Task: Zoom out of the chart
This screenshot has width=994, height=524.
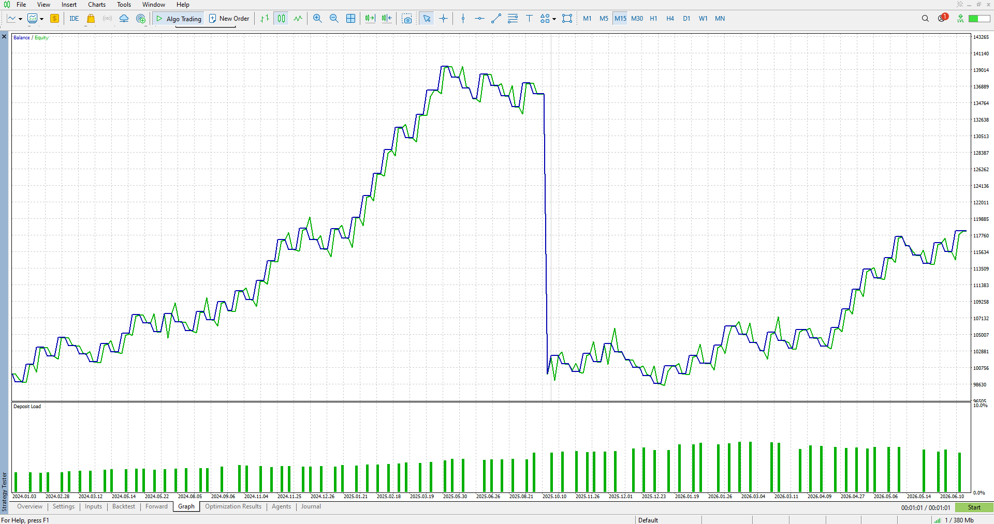Action: coord(334,19)
